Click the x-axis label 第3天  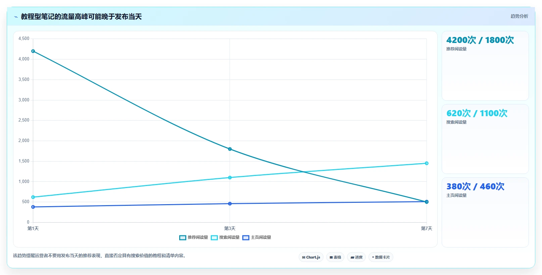[x=230, y=228]
